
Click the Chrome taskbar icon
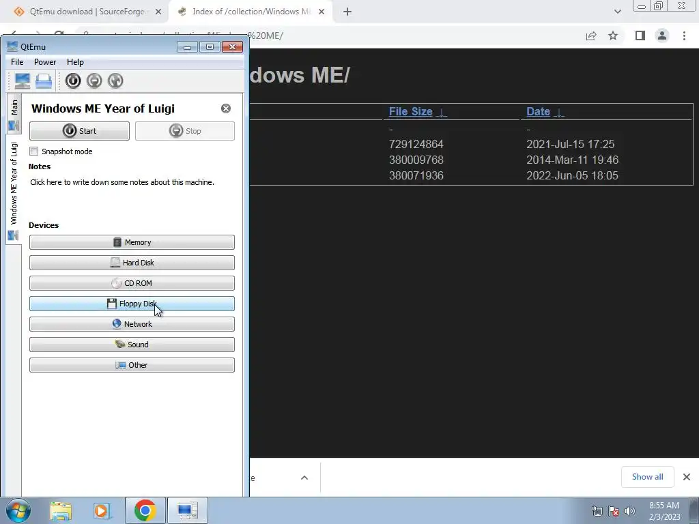click(x=145, y=510)
